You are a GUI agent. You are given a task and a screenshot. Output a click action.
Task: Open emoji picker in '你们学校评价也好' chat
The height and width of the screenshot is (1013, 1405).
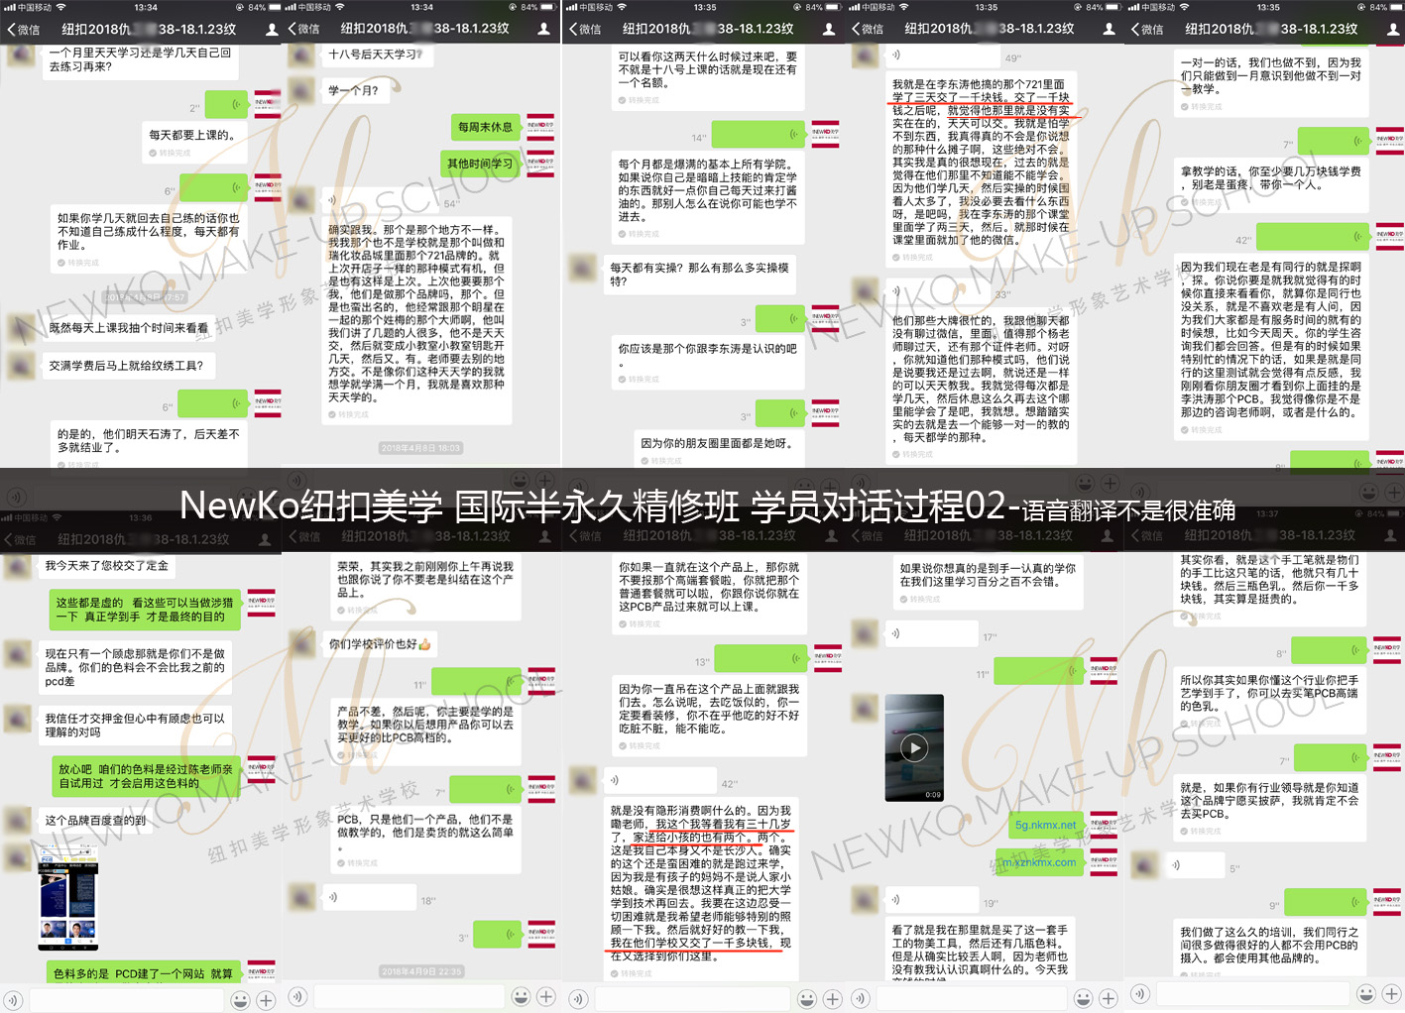(x=521, y=997)
